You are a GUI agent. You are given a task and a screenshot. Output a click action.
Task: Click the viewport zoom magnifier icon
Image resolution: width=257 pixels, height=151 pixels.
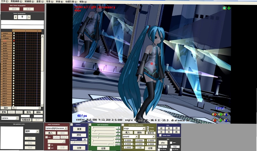[x=224, y=8]
